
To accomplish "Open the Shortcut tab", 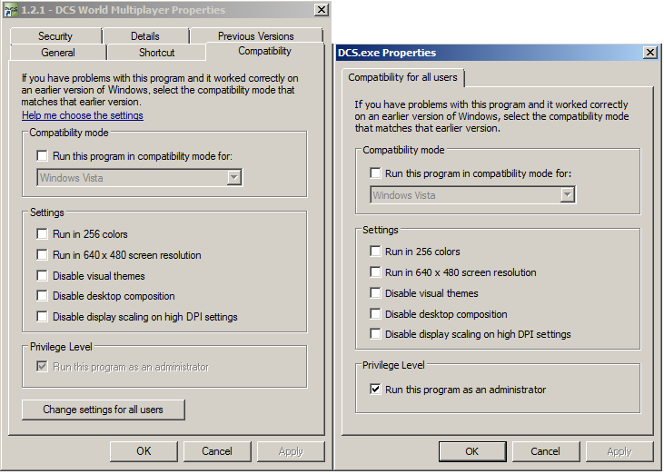I will 156,53.
